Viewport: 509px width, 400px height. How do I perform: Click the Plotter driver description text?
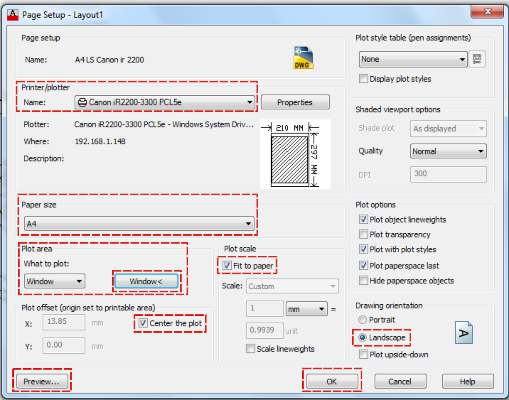click(x=164, y=124)
